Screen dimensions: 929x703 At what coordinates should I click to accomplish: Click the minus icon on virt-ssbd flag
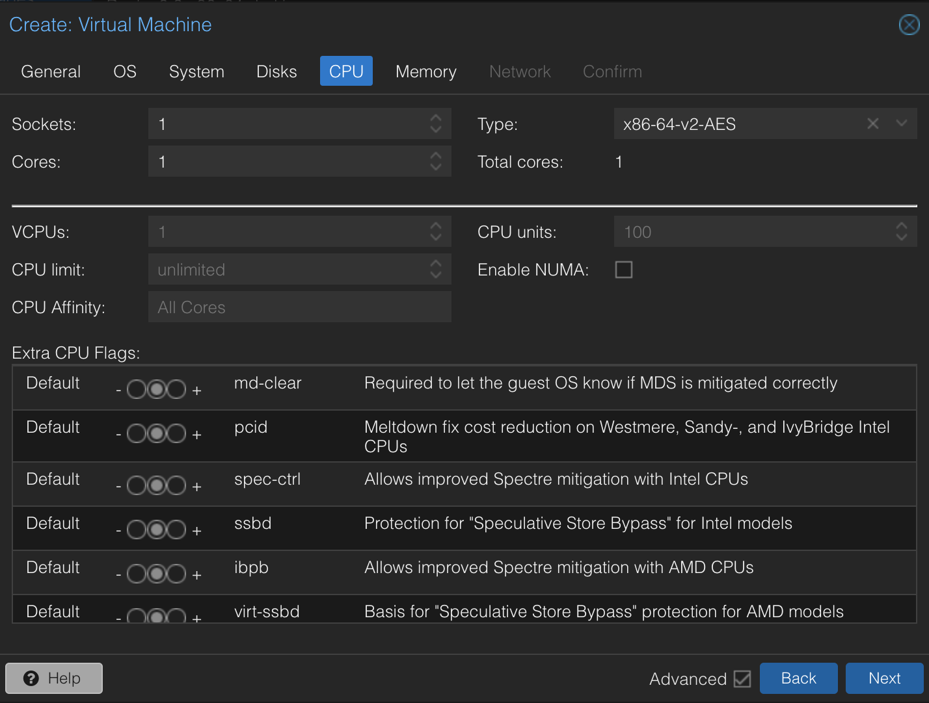point(118,617)
